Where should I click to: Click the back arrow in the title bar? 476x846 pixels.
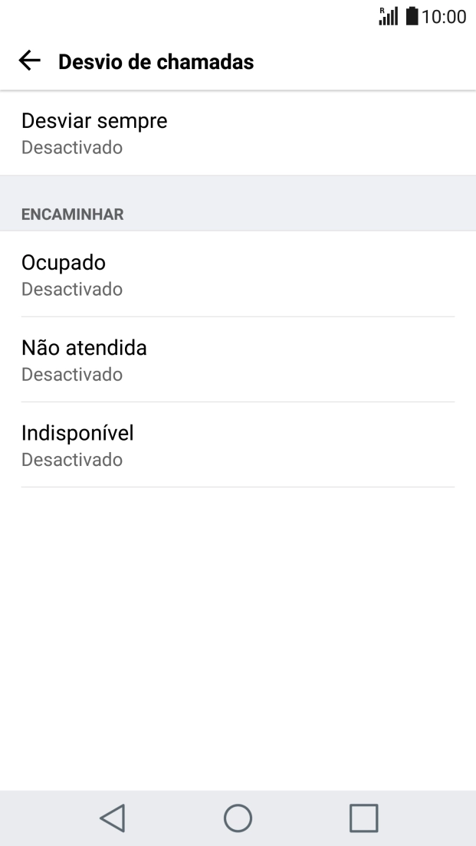click(x=29, y=61)
